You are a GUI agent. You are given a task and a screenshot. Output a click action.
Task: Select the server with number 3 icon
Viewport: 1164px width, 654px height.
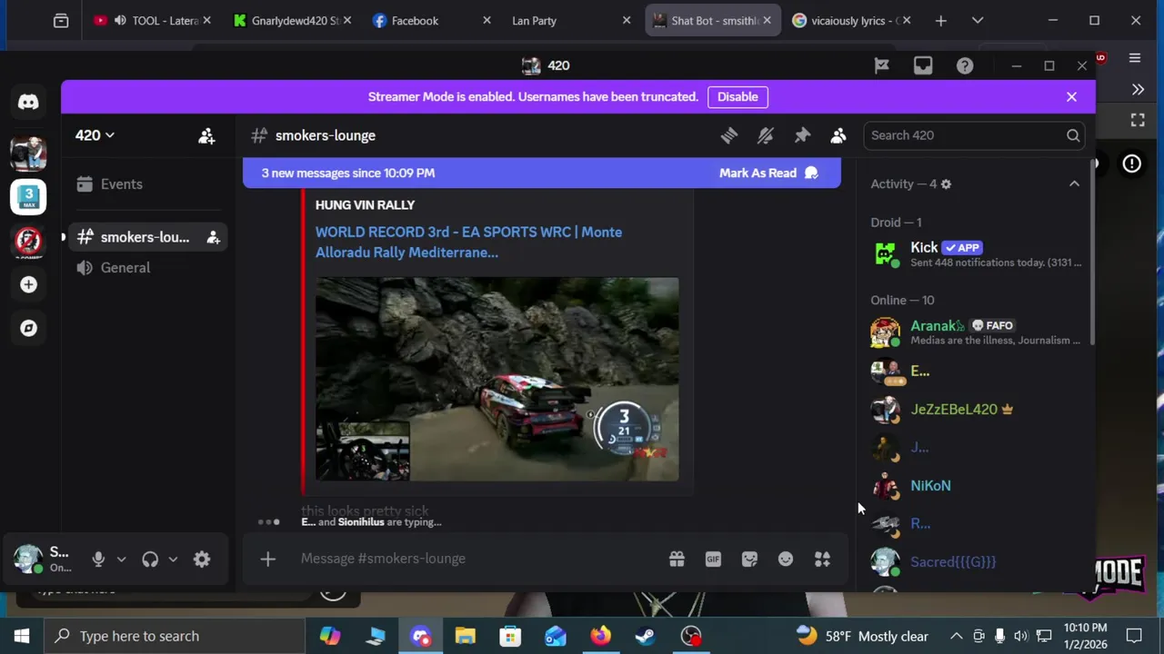(28, 196)
